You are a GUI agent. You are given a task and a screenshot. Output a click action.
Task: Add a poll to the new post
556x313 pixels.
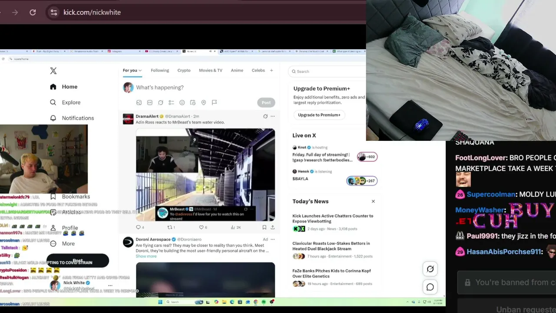(171, 103)
